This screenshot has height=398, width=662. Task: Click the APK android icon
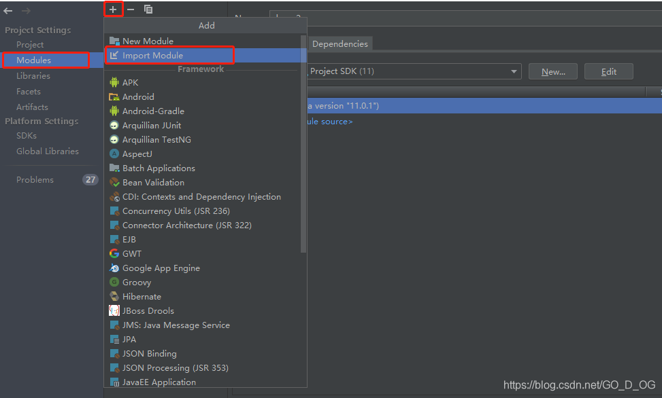(x=114, y=82)
